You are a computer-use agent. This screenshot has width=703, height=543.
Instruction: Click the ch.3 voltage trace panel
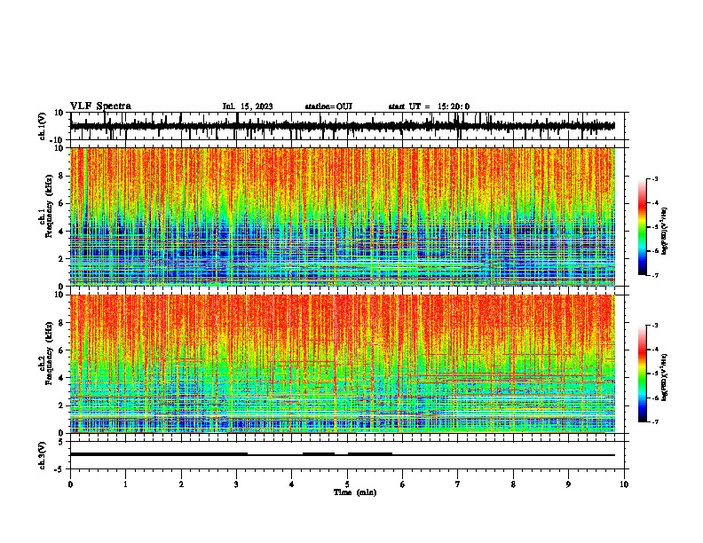point(347,455)
